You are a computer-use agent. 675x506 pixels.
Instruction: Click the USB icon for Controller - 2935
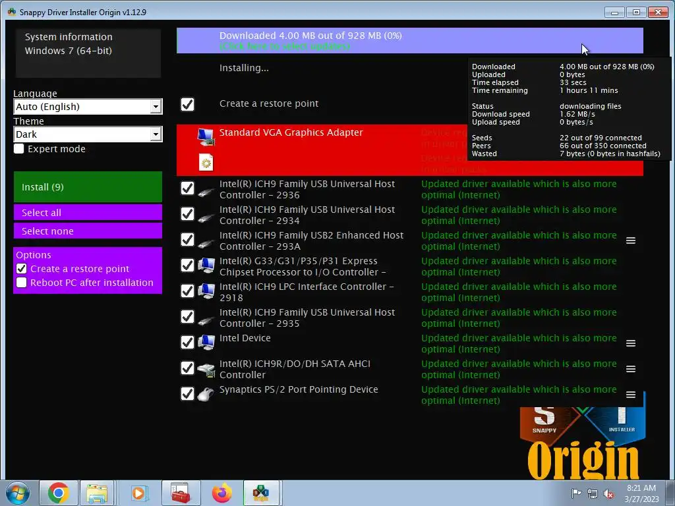point(206,320)
